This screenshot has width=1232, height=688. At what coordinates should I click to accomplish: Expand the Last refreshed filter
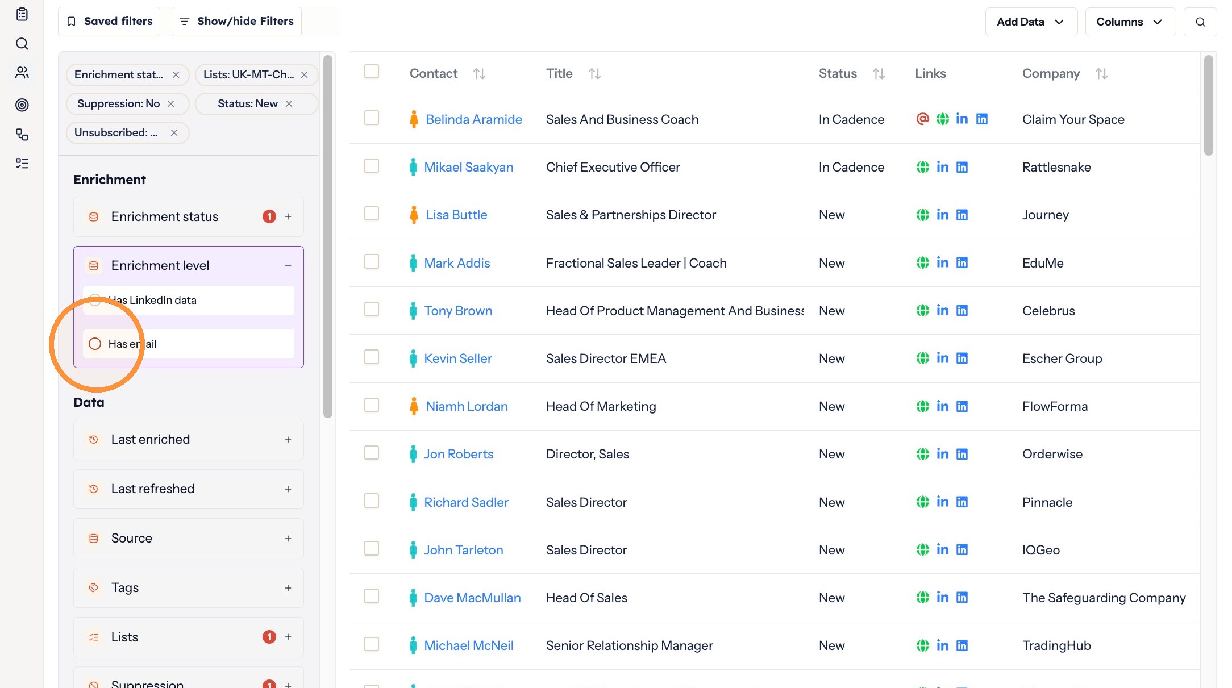pos(288,489)
